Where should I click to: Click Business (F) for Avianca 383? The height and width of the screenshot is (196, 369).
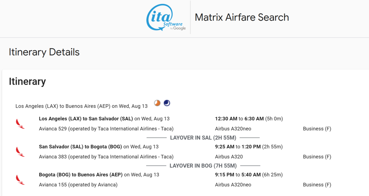tap(317, 157)
